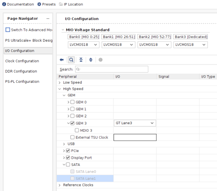Toggle the search magnifier icon
Screen dimensions: 217x191
pos(72,60)
